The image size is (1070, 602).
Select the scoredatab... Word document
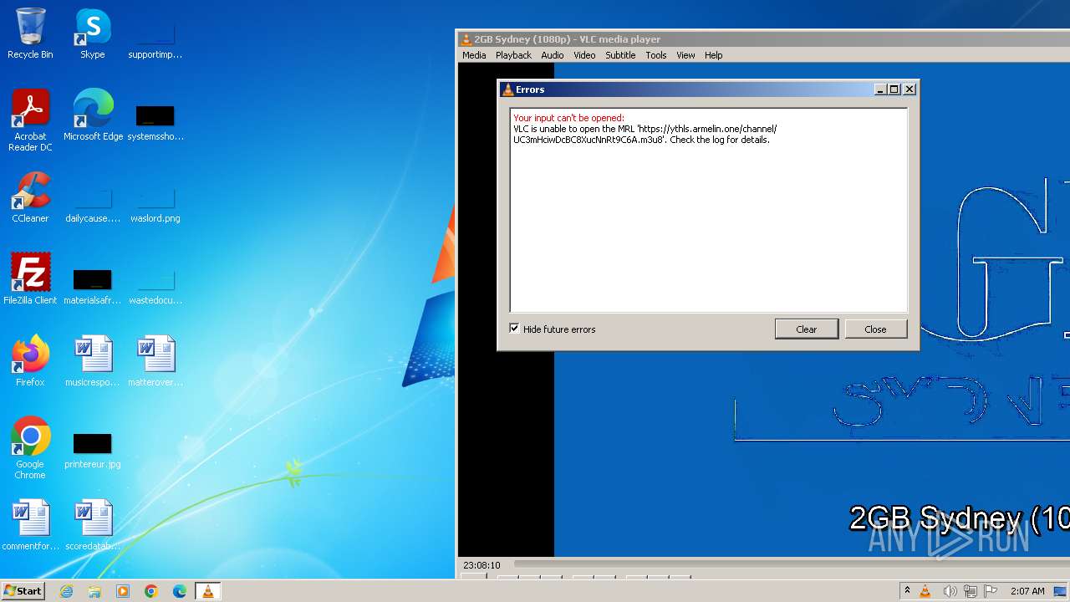93,525
